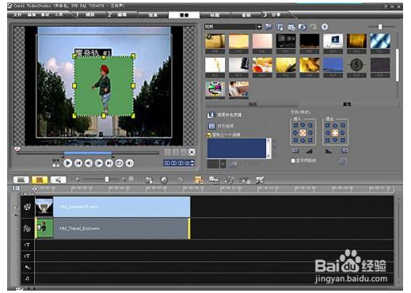
Task: Click the rotate before pause icon under Enter
Action: pyautogui.click(x=295, y=150)
